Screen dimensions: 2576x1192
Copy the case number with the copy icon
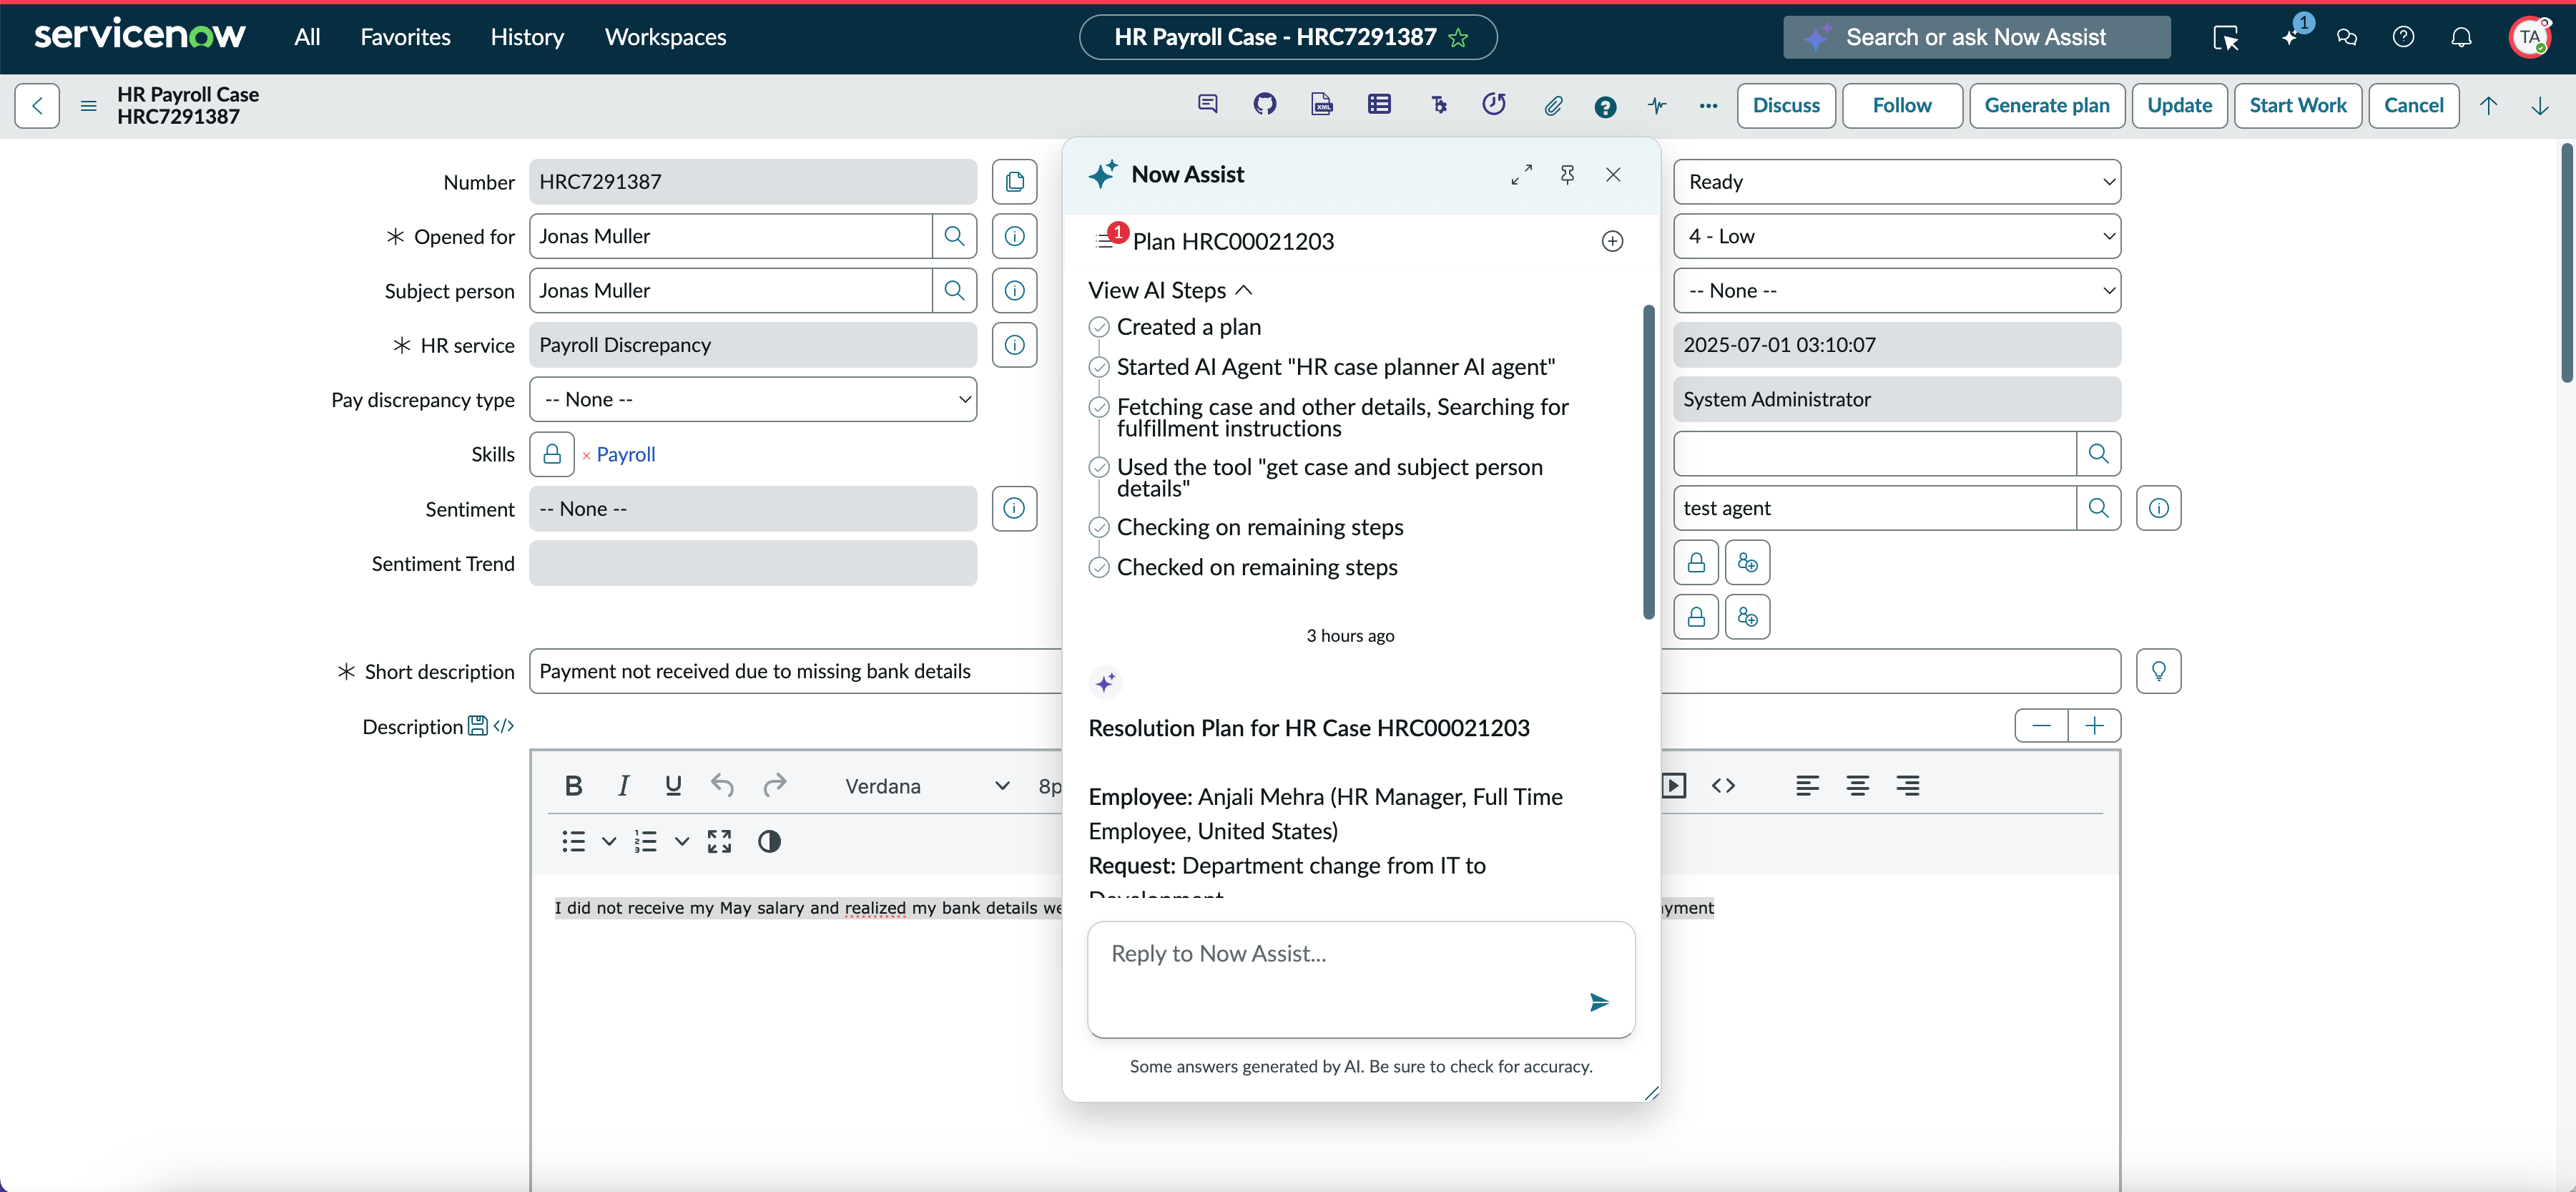(x=1014, y=182)
